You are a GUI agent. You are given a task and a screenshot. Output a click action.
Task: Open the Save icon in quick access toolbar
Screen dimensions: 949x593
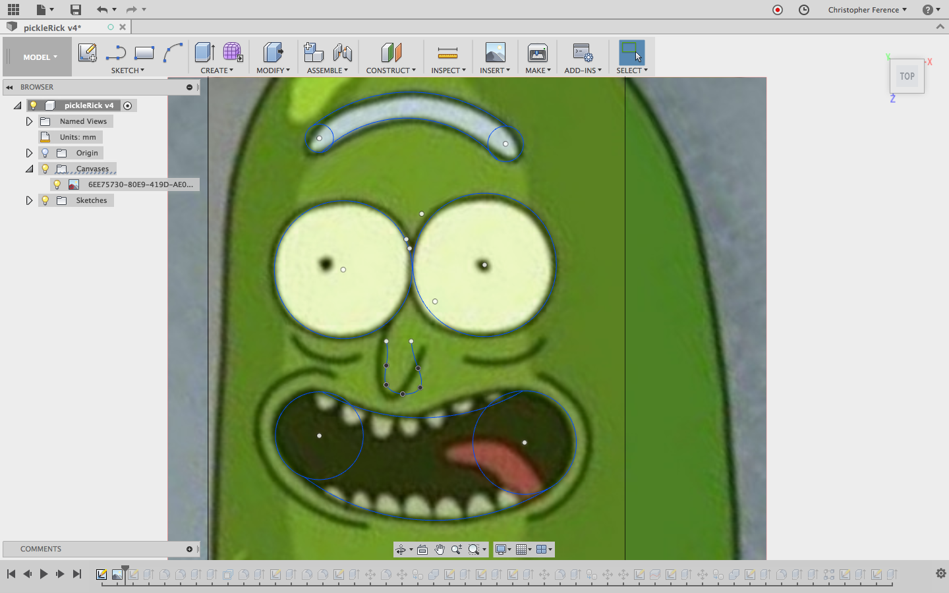(75, 9)
